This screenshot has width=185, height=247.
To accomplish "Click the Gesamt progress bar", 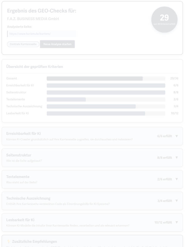I will pyautogui.click(x=106, y=78).
